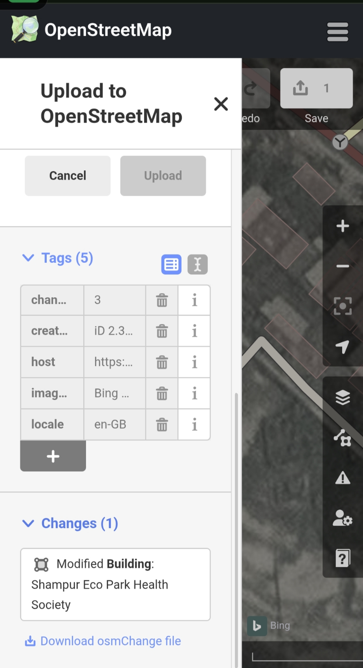This screenshot has height=668, width=363.
Task: Delete the imag... tag row
Action: pyautogui.click(x=162, y=393)
